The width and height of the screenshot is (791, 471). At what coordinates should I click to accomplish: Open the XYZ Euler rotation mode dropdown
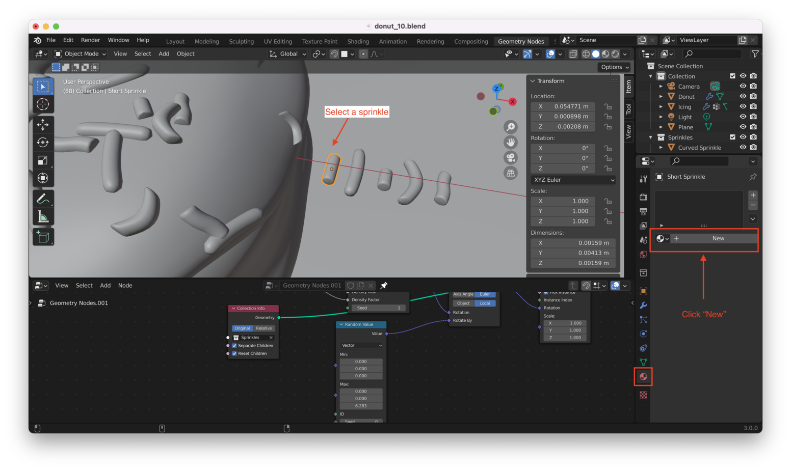coord(573,180)
